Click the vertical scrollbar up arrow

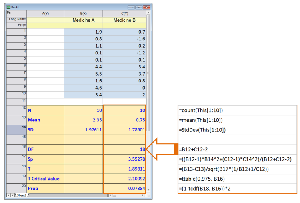click(x=149, y=12)
